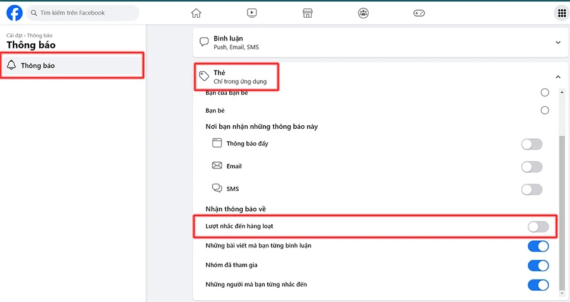Go to the Home feed icon
This screenshot has width=570, height=302.
pyautogui.click(x=196, y=13)
